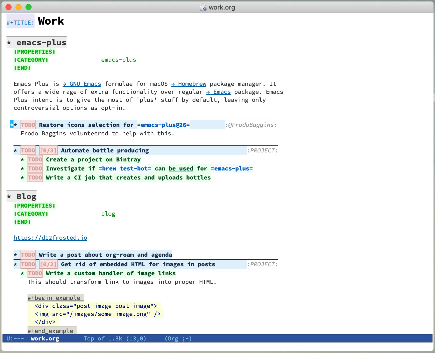The width and height of the screenshot is (435, 353).
Task: Click the star before Create a project on Bintray
Action: click(23, 160)
